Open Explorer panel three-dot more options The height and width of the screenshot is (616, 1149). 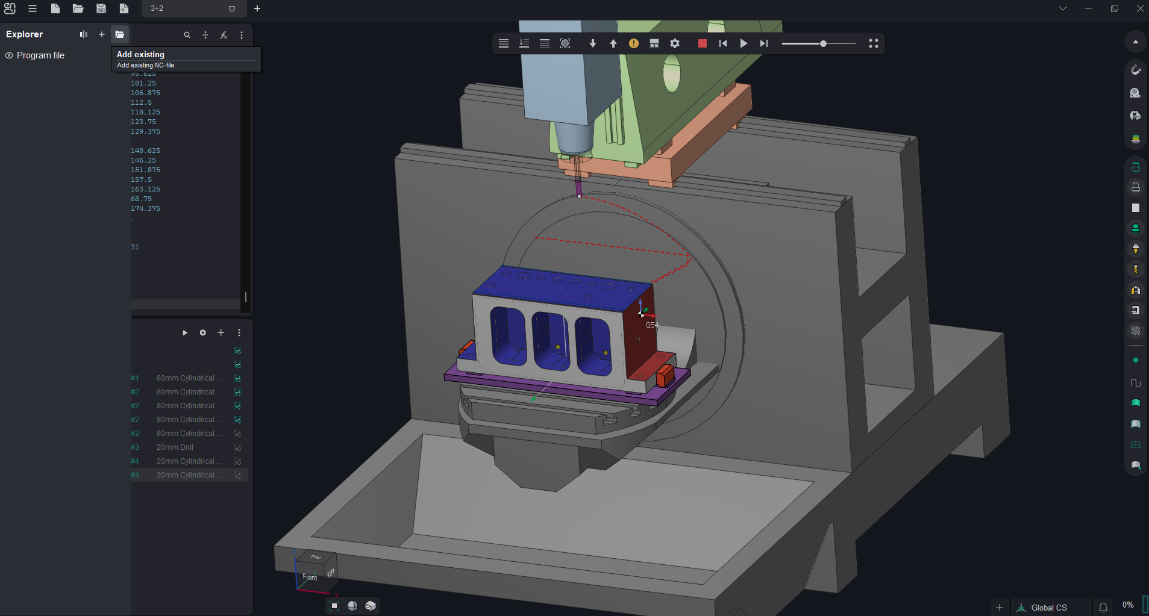click(x=242, y=35)
